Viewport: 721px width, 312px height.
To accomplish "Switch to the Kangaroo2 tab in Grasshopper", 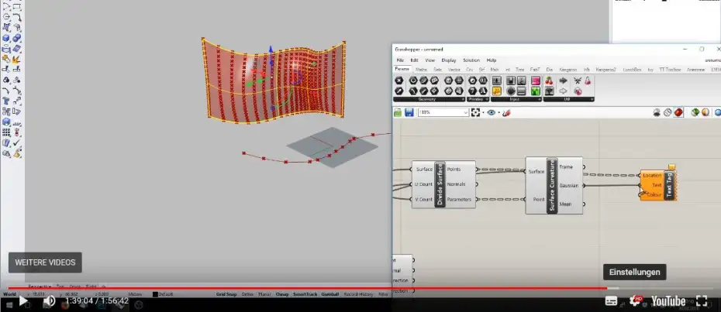I will pyautogui.click(x=605, y=70).
